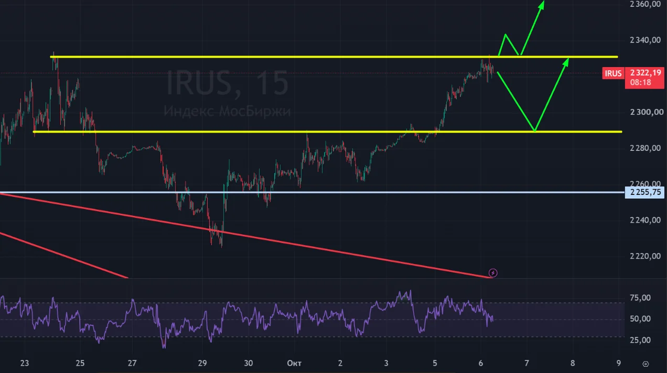Image resolution: width=667 pixels, height=373 pixels.
Task: Click the RSI 25,00 scale label
Action: point(640,341)
